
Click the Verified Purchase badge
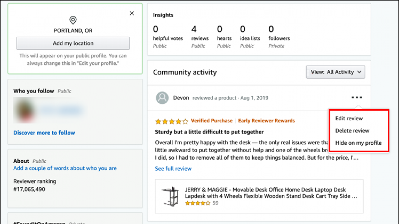click(x=212, y=121)
